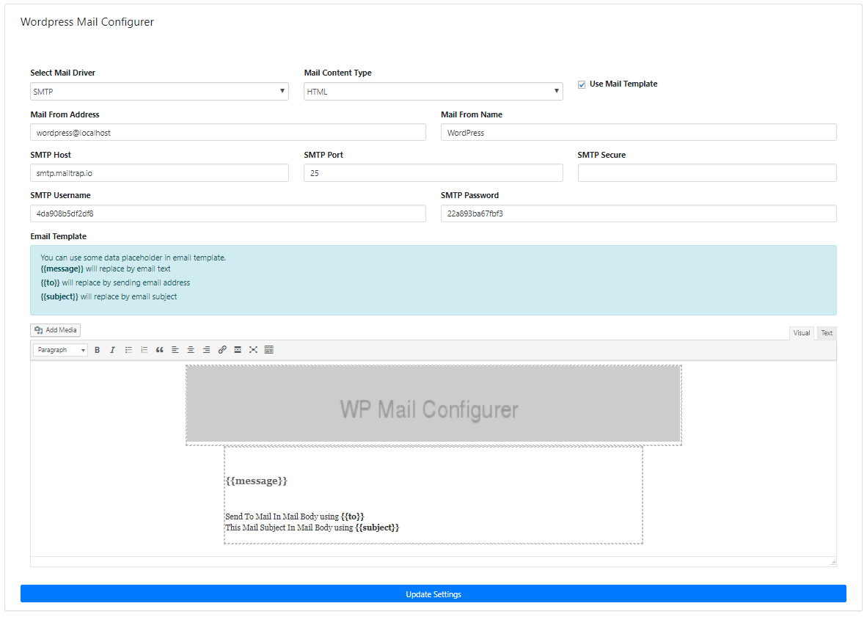This screenshot has height=617, width=867.
Task: Focus the Mail From Name field
Action: pos(639,132)
